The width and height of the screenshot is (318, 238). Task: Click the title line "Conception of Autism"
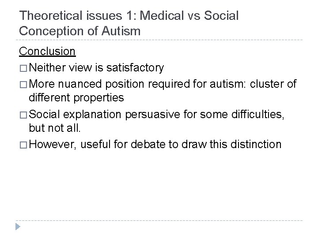click(x=80, y=31)
